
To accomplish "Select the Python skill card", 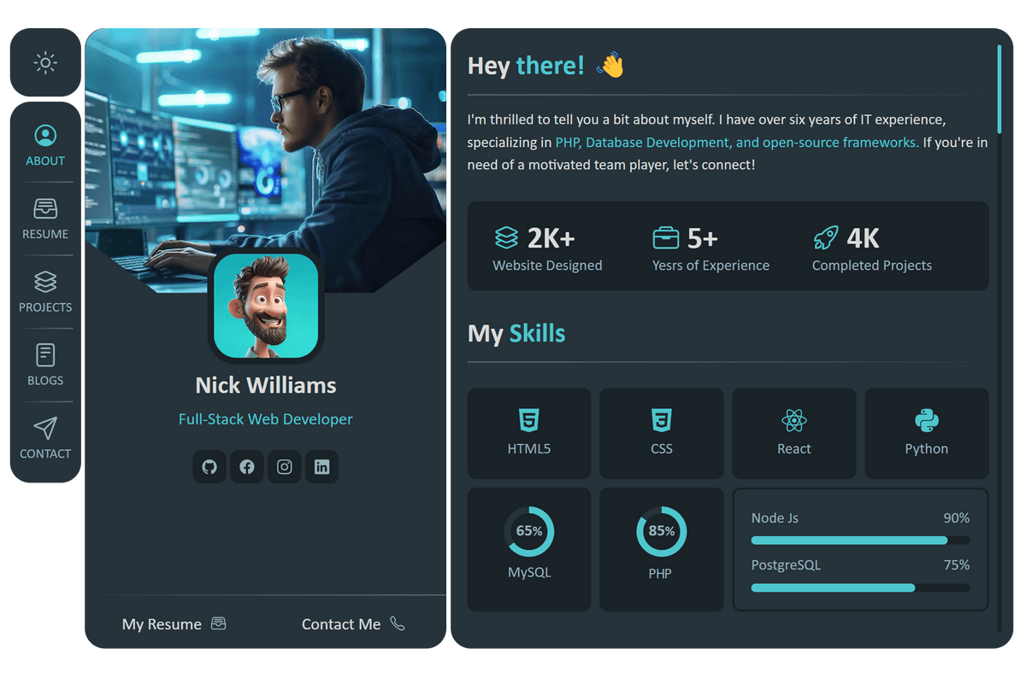I will click(926, 433).
